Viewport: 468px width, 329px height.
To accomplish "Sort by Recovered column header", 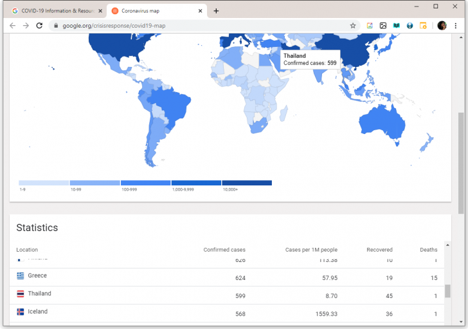I will 379,250.
